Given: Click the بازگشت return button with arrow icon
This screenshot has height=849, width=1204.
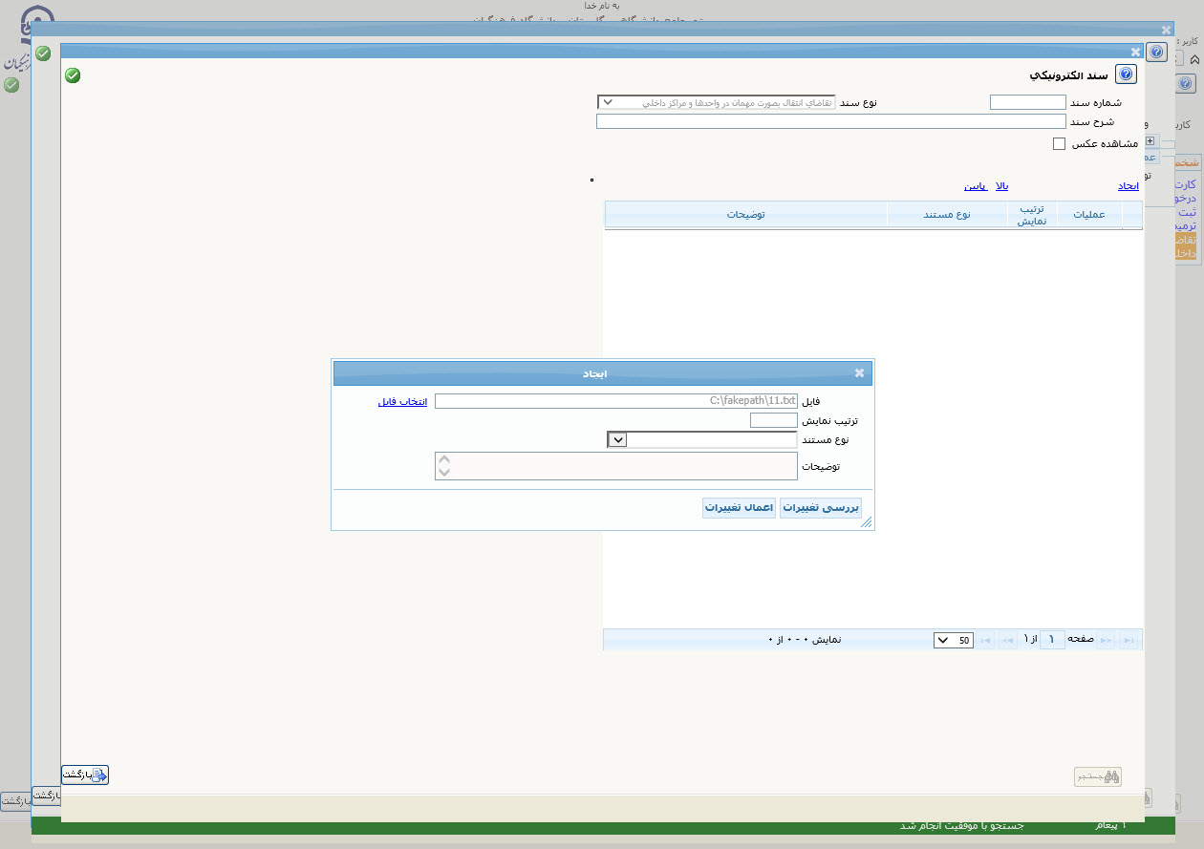Looking at the screenshot, I should click(x=85, y=775).
